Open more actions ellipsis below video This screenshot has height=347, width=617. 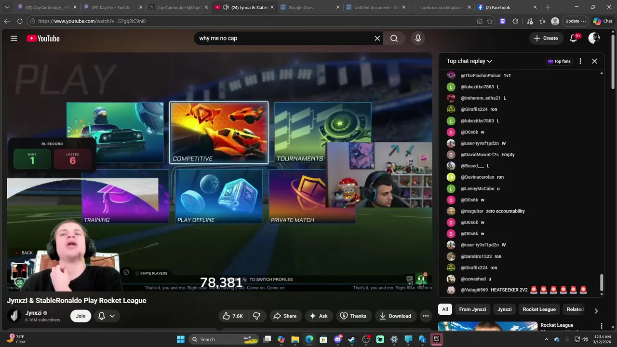[x=426, y=316]
